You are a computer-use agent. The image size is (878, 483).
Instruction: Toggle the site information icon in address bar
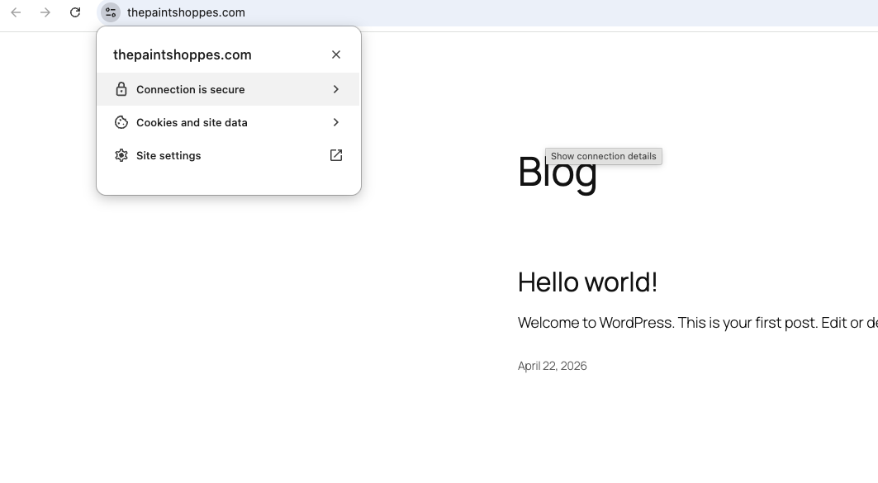point(111,12)
